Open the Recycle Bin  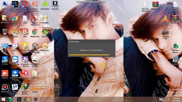point(5,33)
